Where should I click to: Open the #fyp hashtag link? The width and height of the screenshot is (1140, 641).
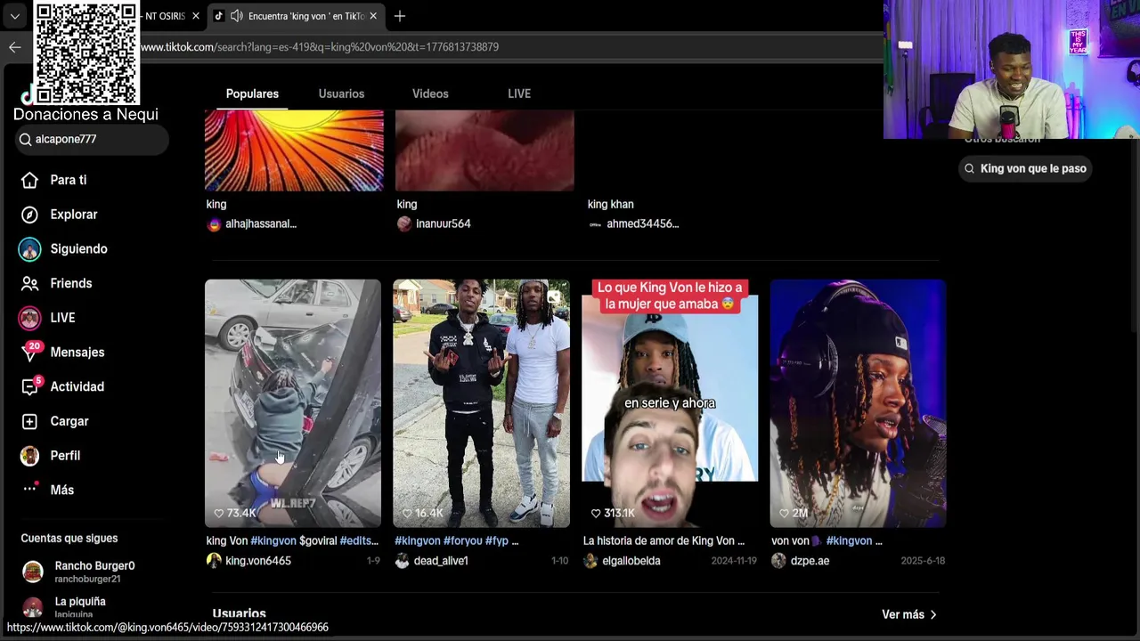coord(496,540)
